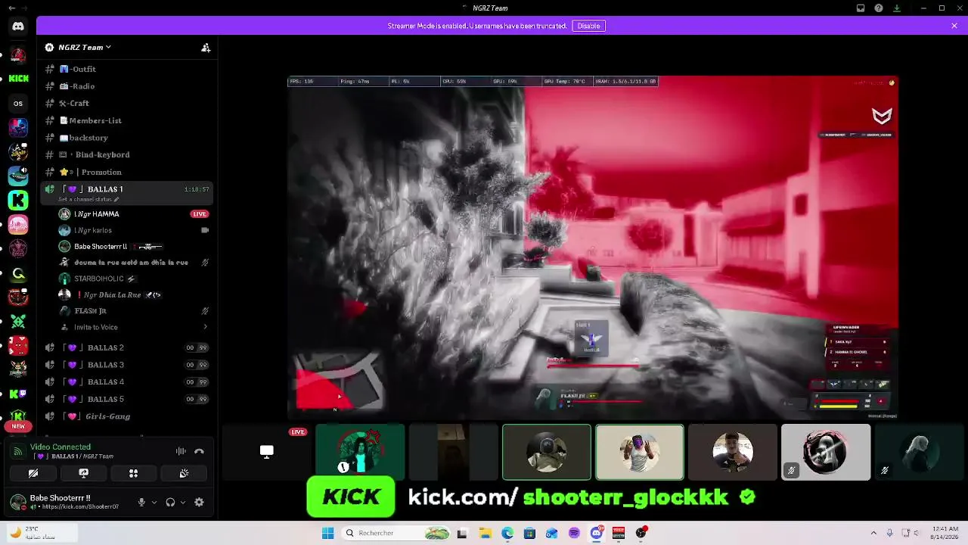Open User Settings gear

click(x=199, y=502)
